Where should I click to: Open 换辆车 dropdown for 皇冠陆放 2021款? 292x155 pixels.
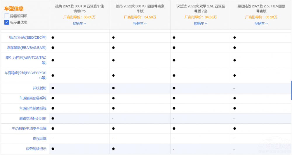(x=261, y=24)
